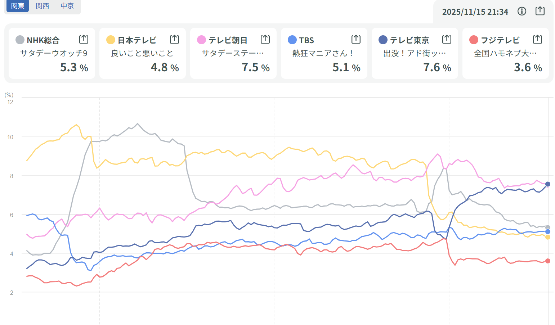
Task: Share the テレビ東京 channel card
Action: [447, 39]
